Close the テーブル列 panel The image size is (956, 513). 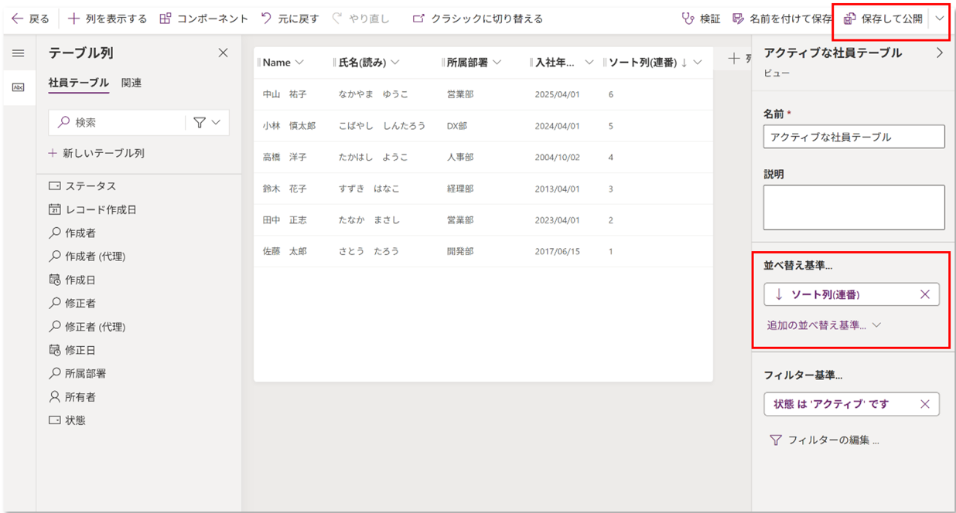click(223, 53)
